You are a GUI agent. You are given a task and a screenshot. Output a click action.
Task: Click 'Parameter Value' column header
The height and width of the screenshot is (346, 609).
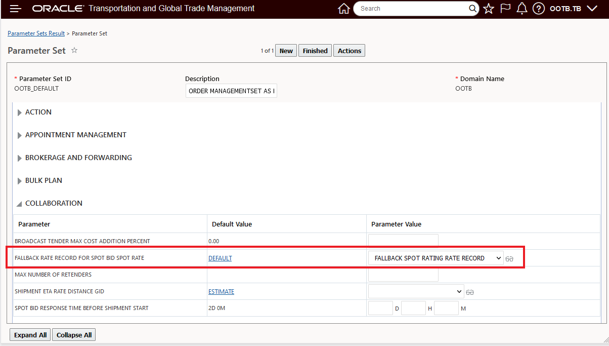[396, 224]
